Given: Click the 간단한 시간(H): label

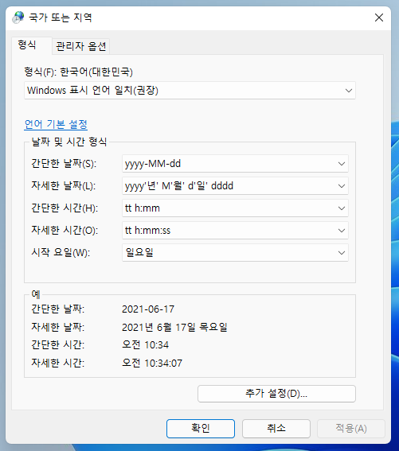Looking at the screenshot, I should pyautogui.click(x=65, y=208).
